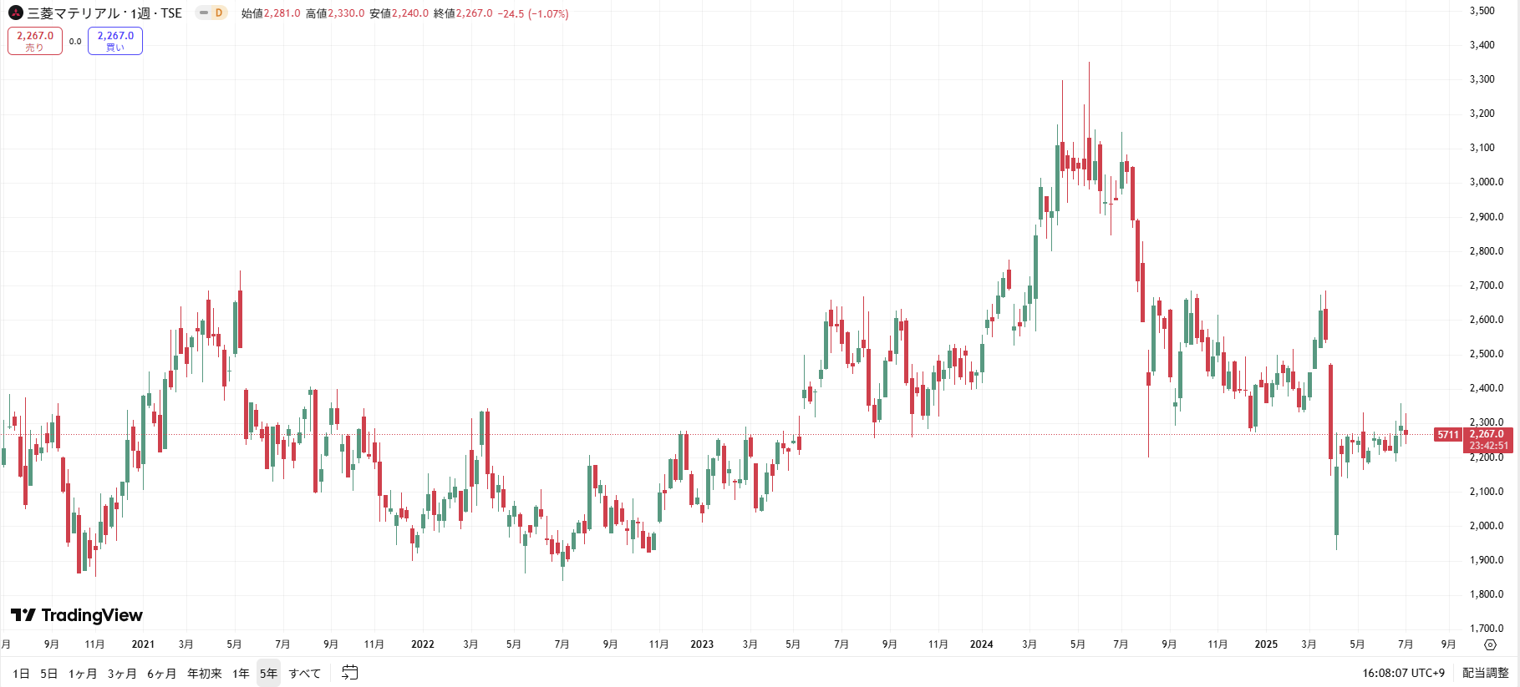The image size is (1520, 687).
Task: Click the 2022 year label on time axis
Action: tap(423, 644)
